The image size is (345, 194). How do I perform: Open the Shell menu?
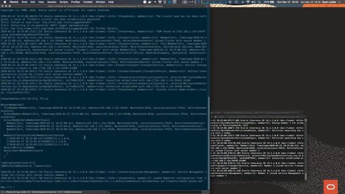[24, 2]
